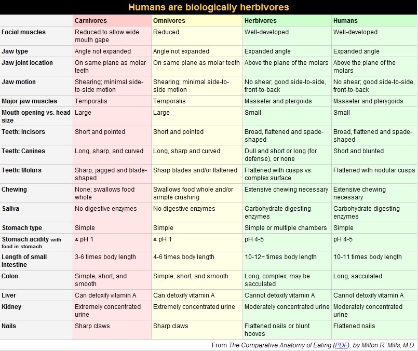418x351 pixels.
Task: Click the 'Humans are biologically herbivores' title
Action: (x=209, y=7)
